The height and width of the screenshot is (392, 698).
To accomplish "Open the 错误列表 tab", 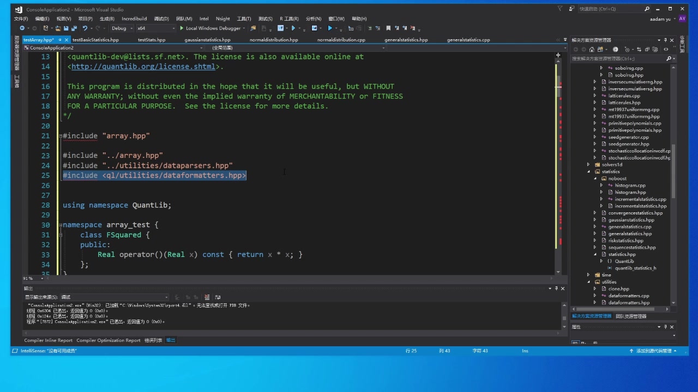I will (153, 340).
